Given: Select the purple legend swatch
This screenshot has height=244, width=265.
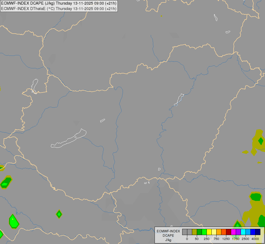Looking at the screenshot, I should (238, 232).
